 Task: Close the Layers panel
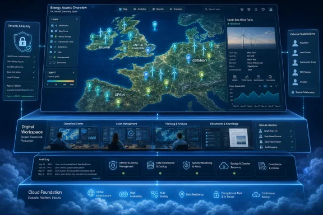(x=77, y=20)
